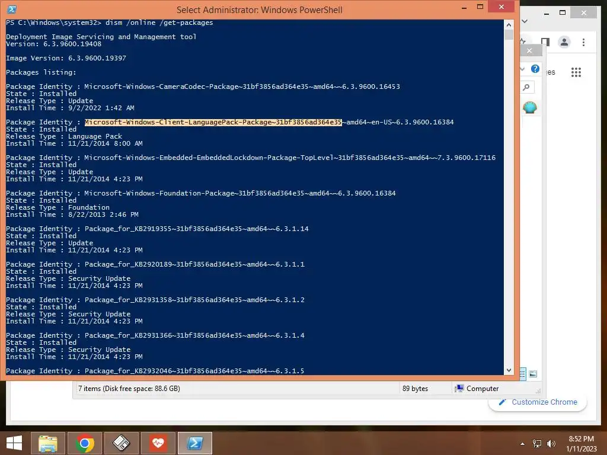Screen dimensions: 607x455
Task: Click the Package_for_KB2932046 line
Action: point(155,371)
